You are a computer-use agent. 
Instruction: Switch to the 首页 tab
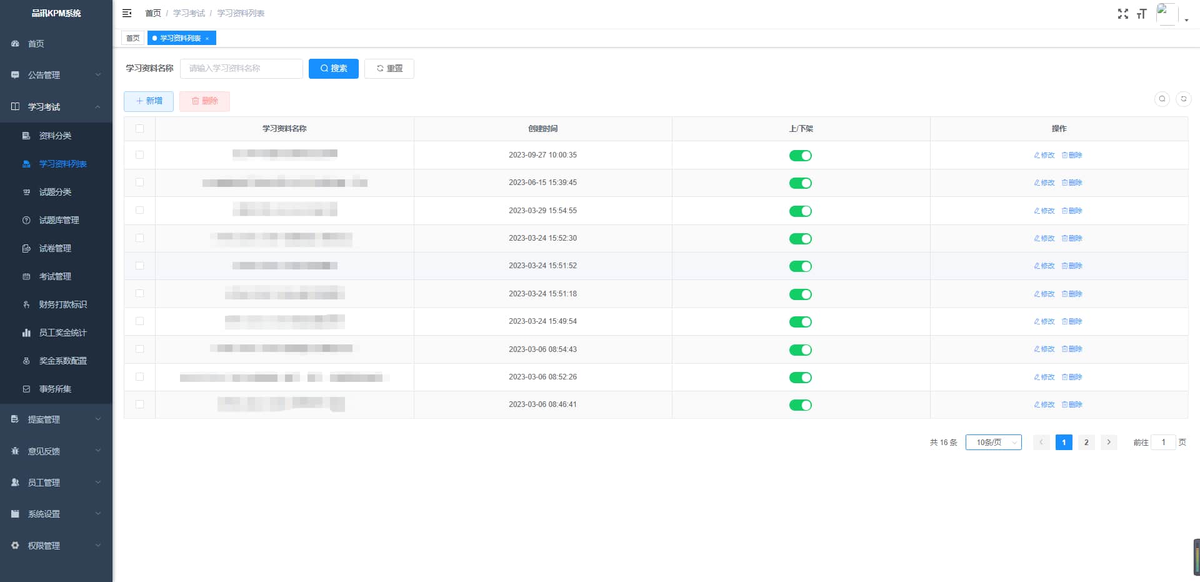tap(132, 38)
